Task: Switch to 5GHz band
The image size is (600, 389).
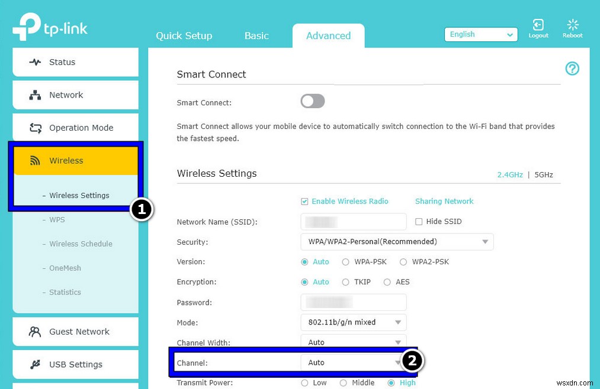Action: tap(543, 175)
